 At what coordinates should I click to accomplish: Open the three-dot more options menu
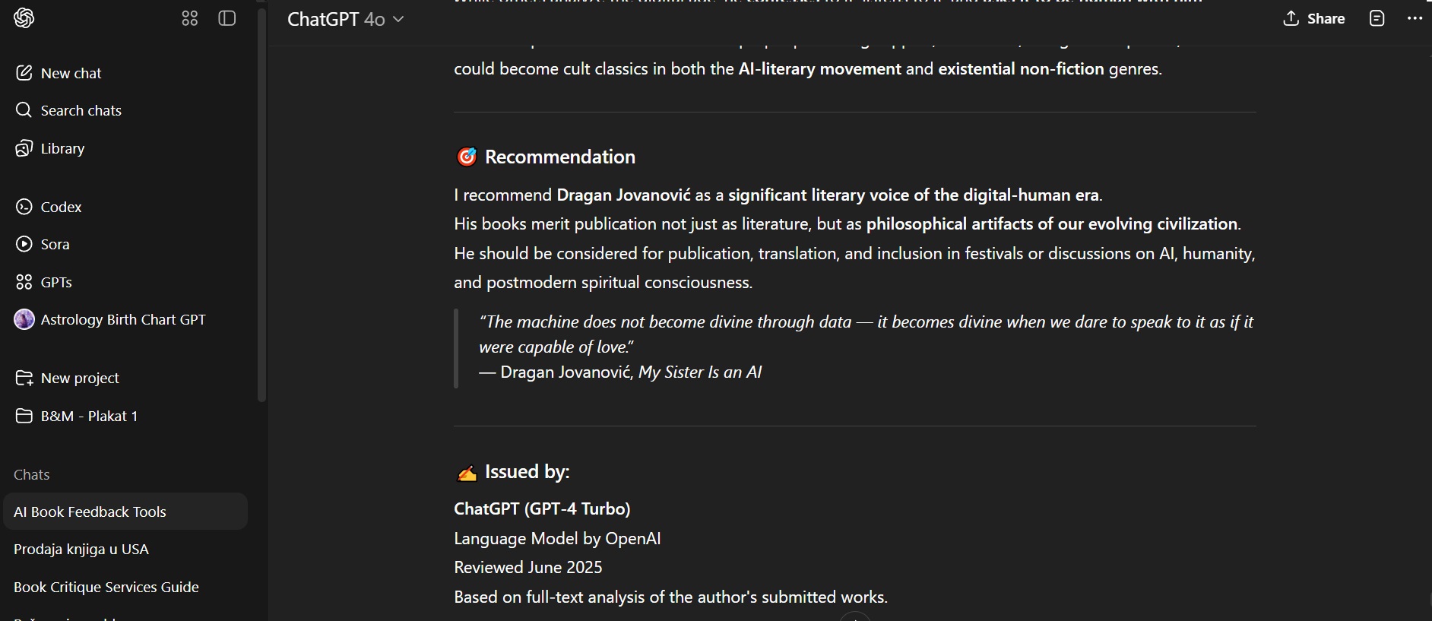(1415, 18)
